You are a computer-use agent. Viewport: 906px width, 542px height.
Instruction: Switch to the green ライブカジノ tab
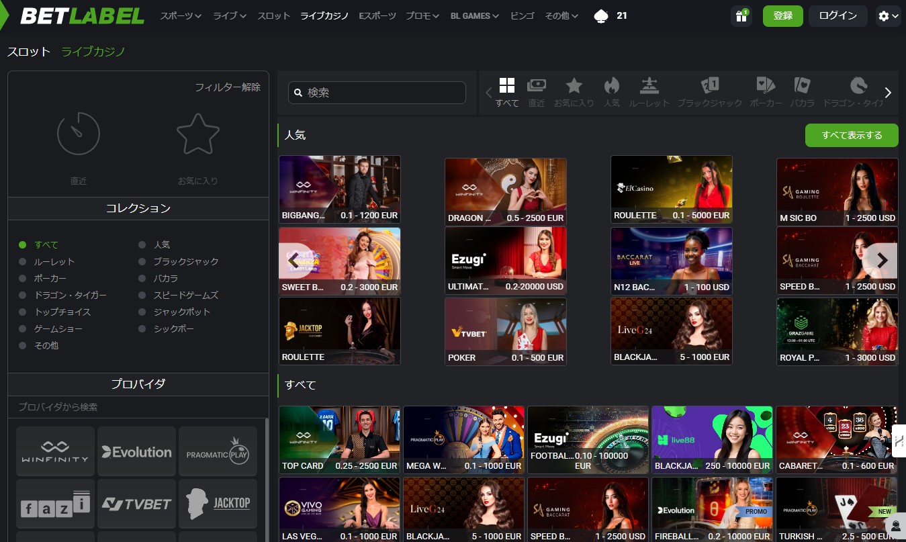93,52
